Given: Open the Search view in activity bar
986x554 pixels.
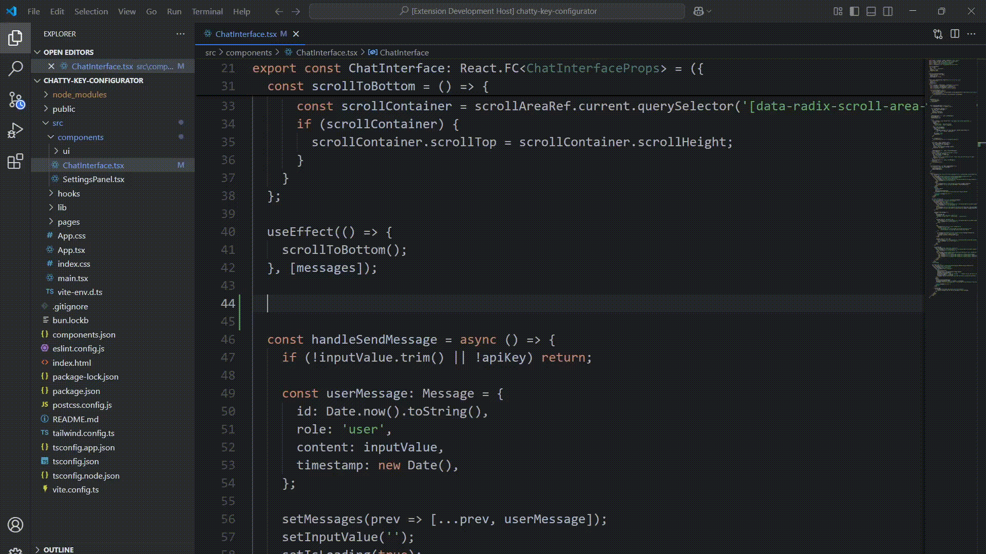Looking at the screenshot, I should coord(15,68).
